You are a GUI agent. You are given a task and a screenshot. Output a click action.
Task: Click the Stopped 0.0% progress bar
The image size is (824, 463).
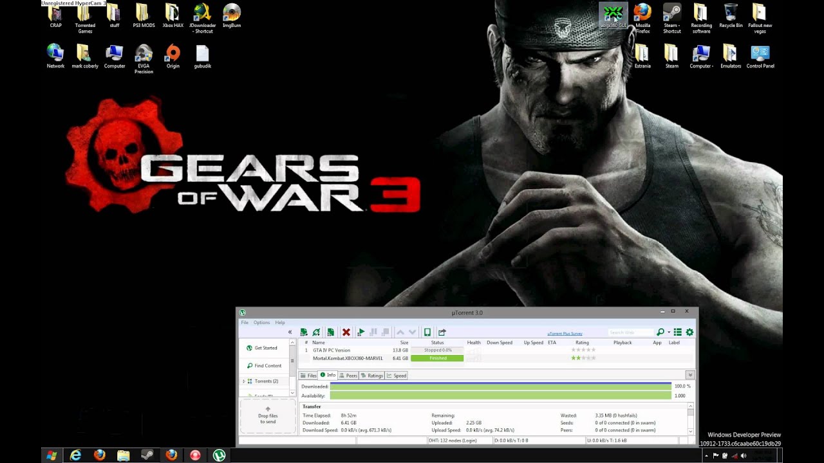point(437,350)
